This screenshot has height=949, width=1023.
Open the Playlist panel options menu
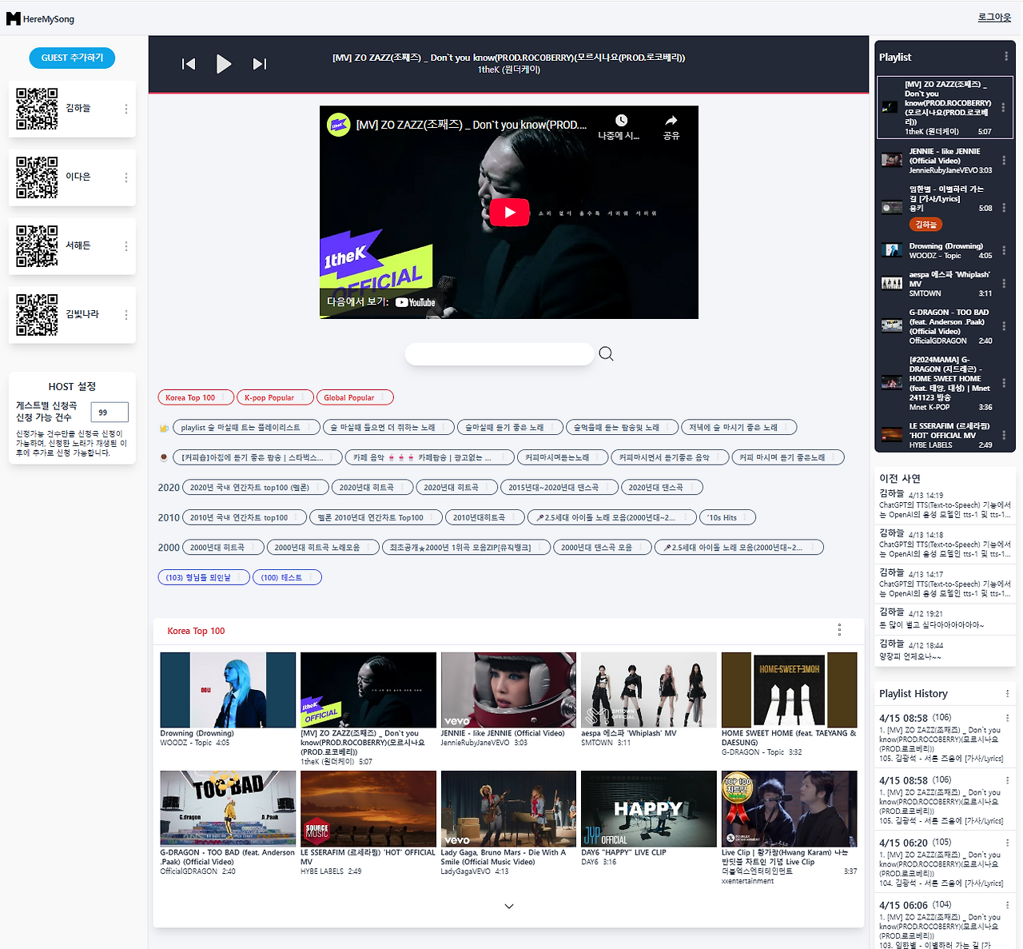point(1005,57)
